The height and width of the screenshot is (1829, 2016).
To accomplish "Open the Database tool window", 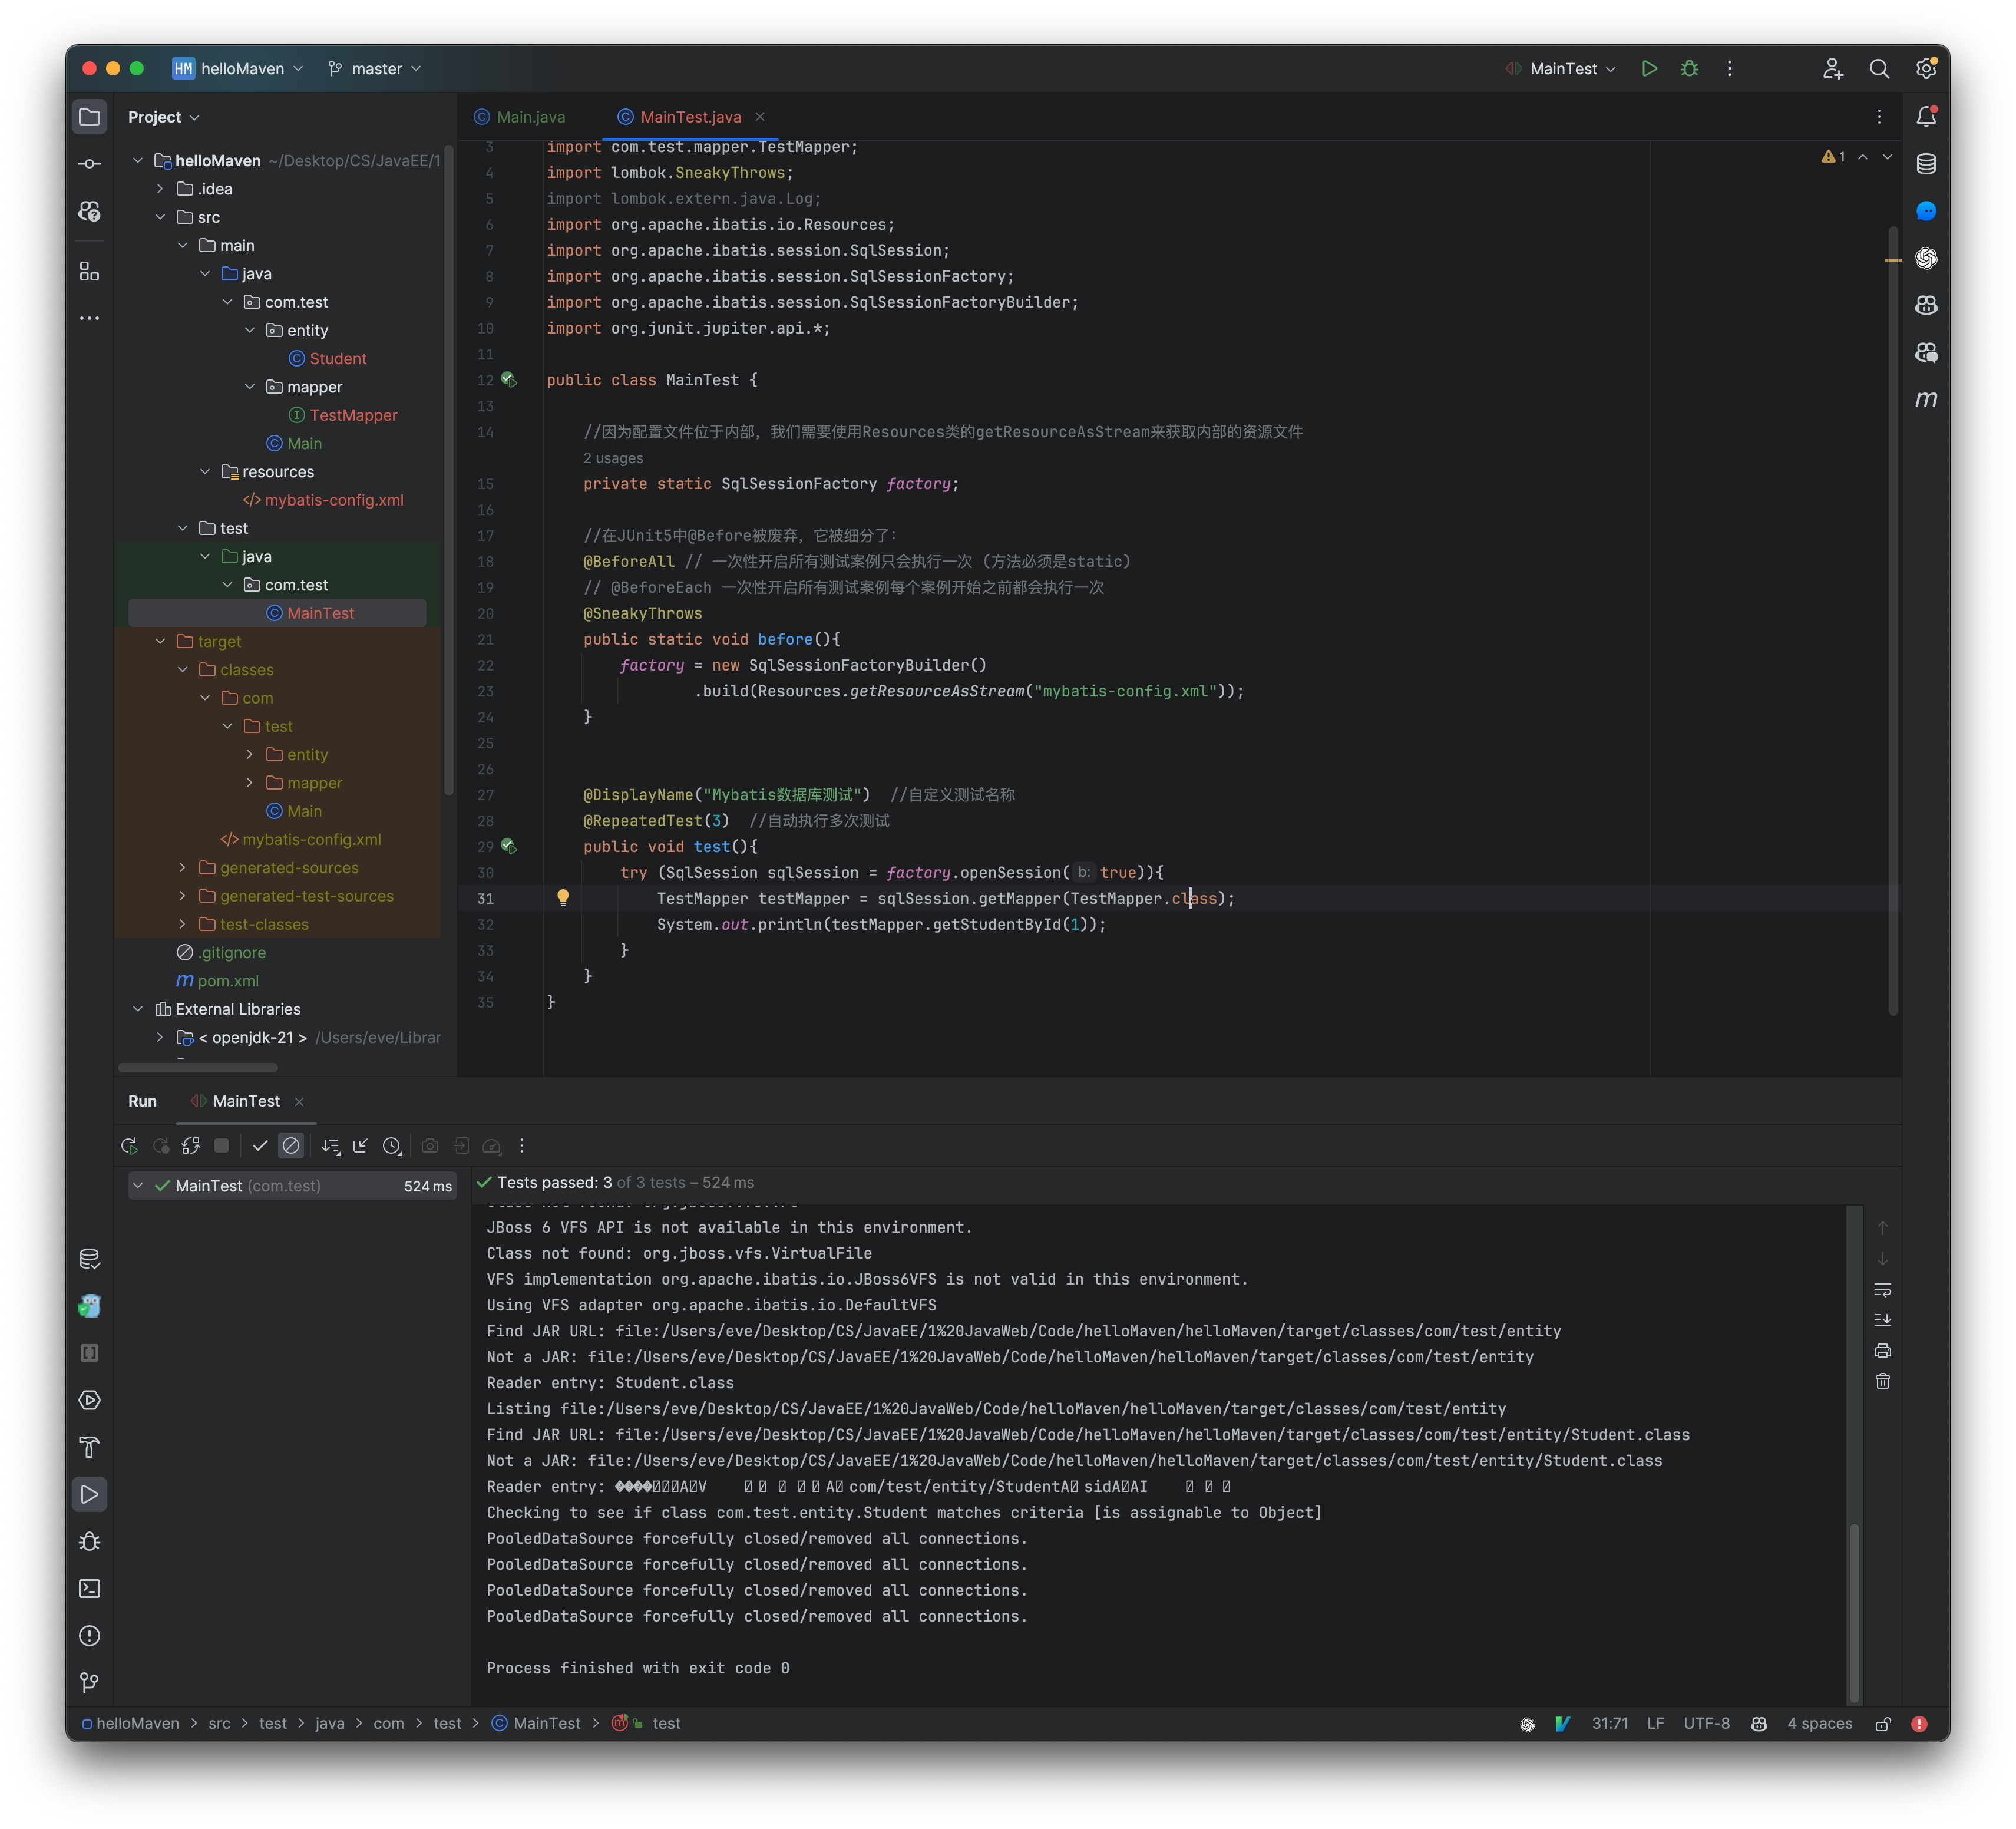I will [x=1928, y=163].
